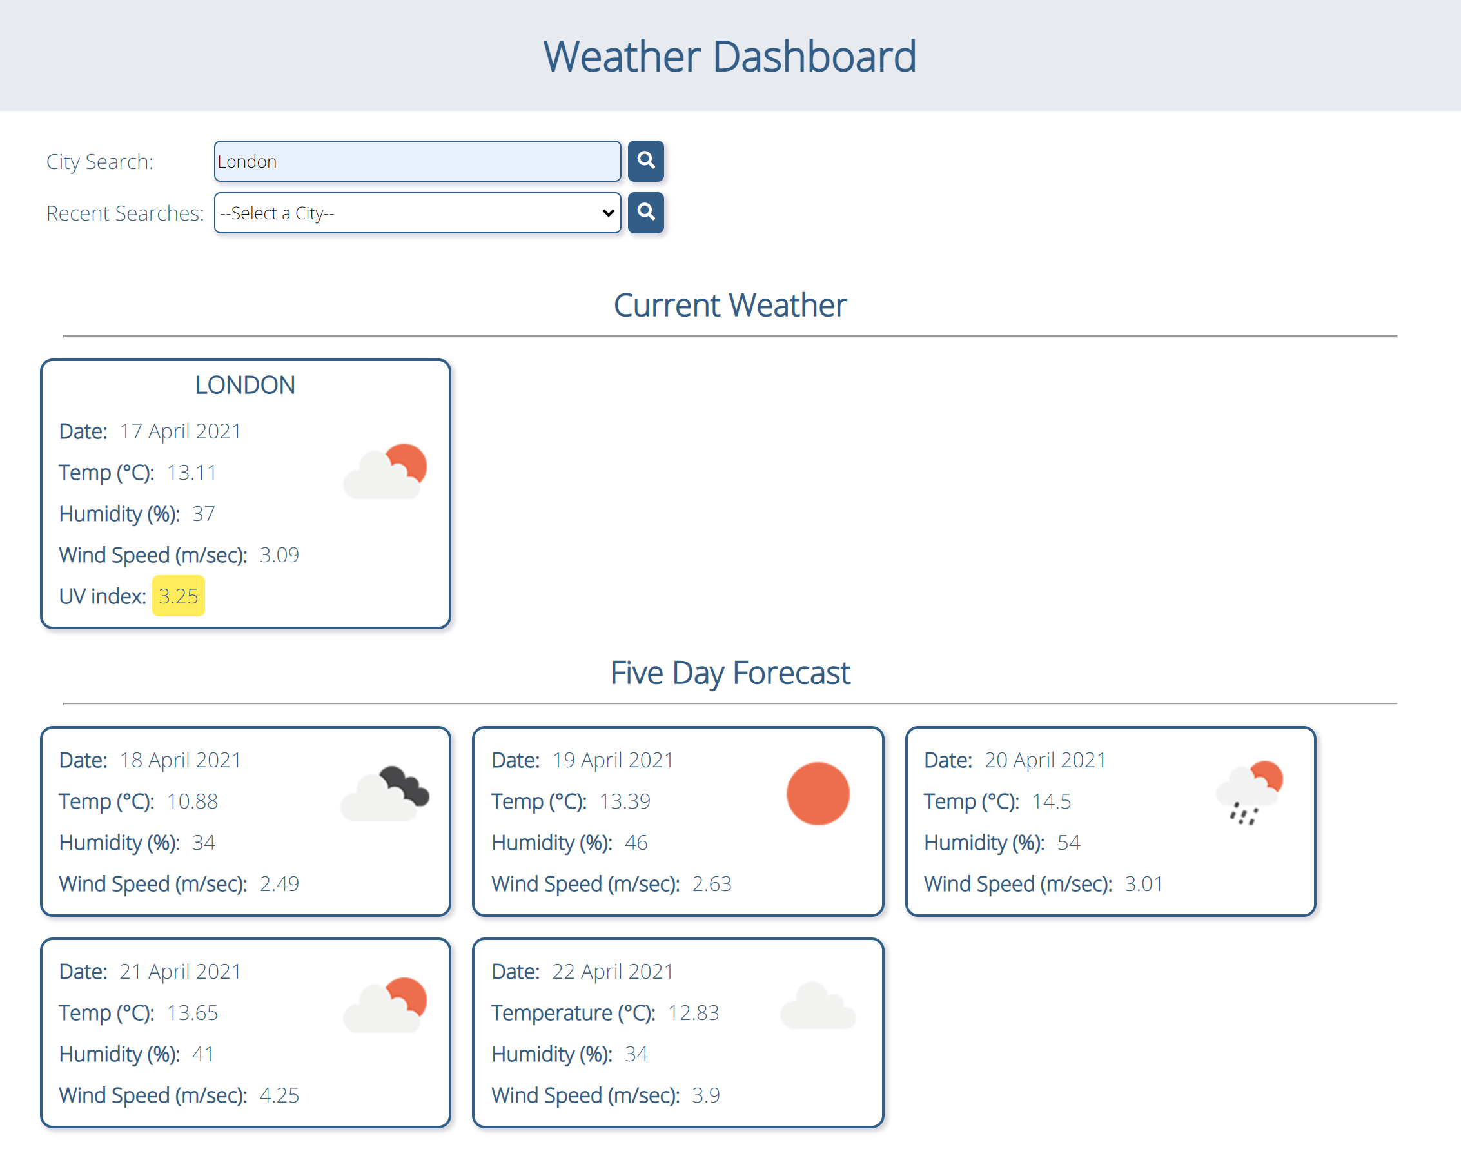Click the wind speed value 4.25
The height and width of the screenshot is (1167, 1461).
pos(279,1095)
